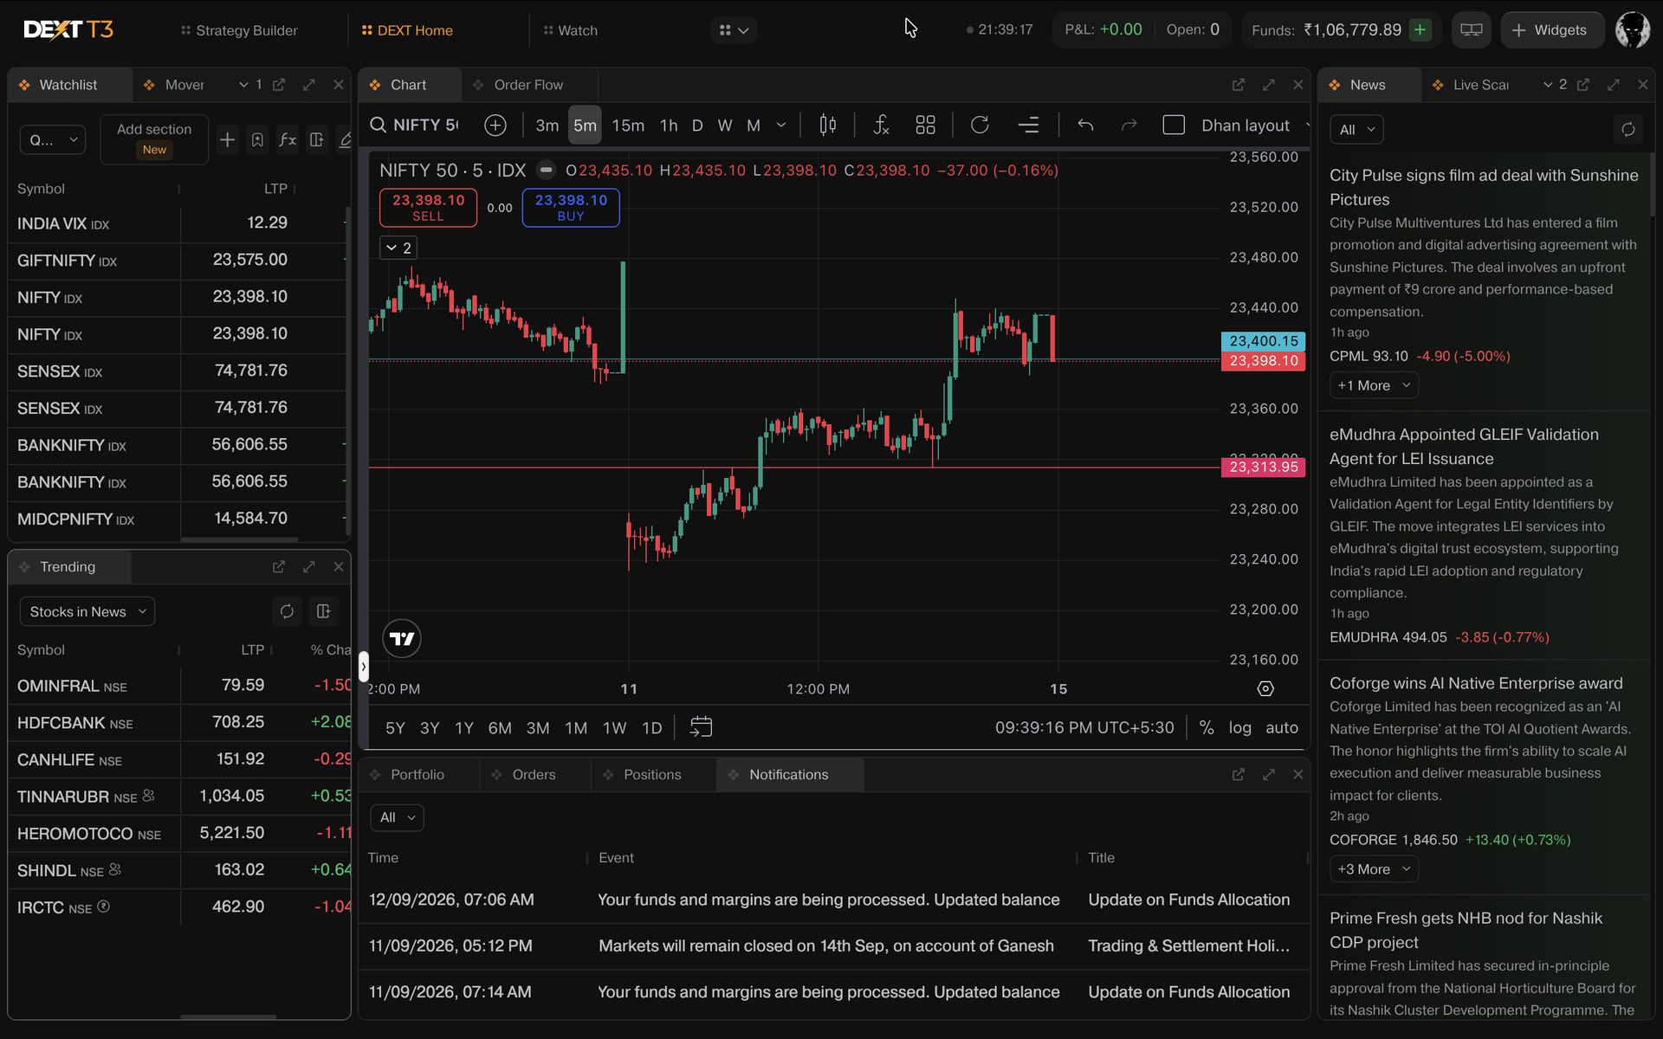Expand +3 More under Coforge news
This screenshot has height=1039, width=1663.
pyautogui.click(x=1374, y=869)
